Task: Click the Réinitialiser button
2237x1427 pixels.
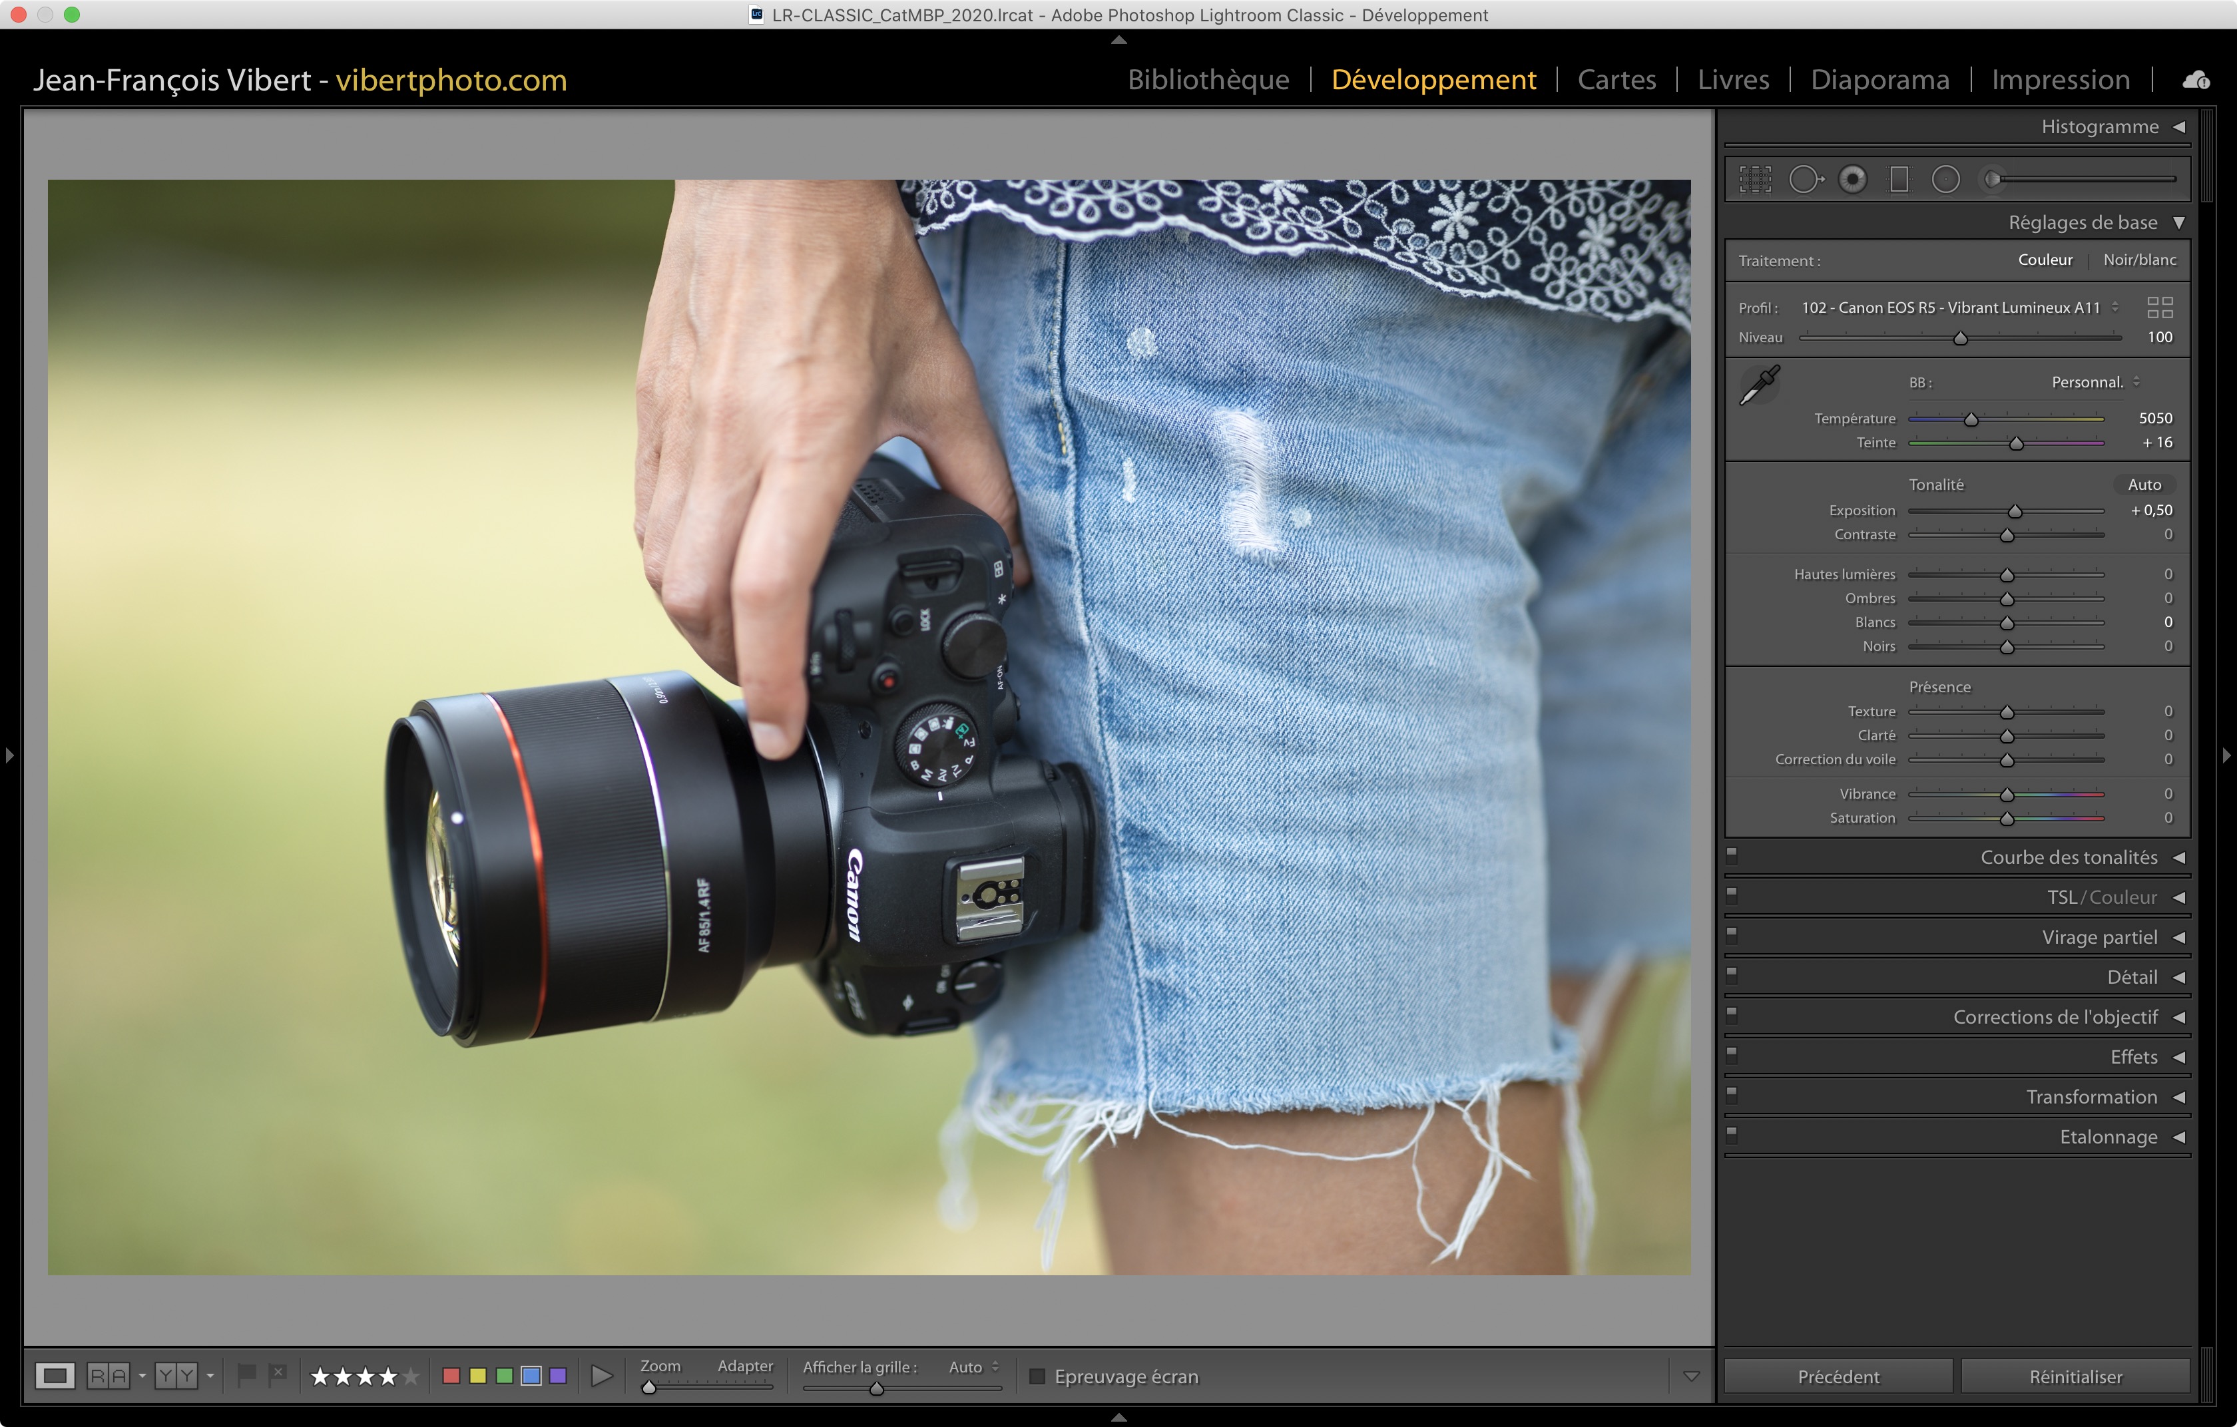Action: (2075, 1376)
